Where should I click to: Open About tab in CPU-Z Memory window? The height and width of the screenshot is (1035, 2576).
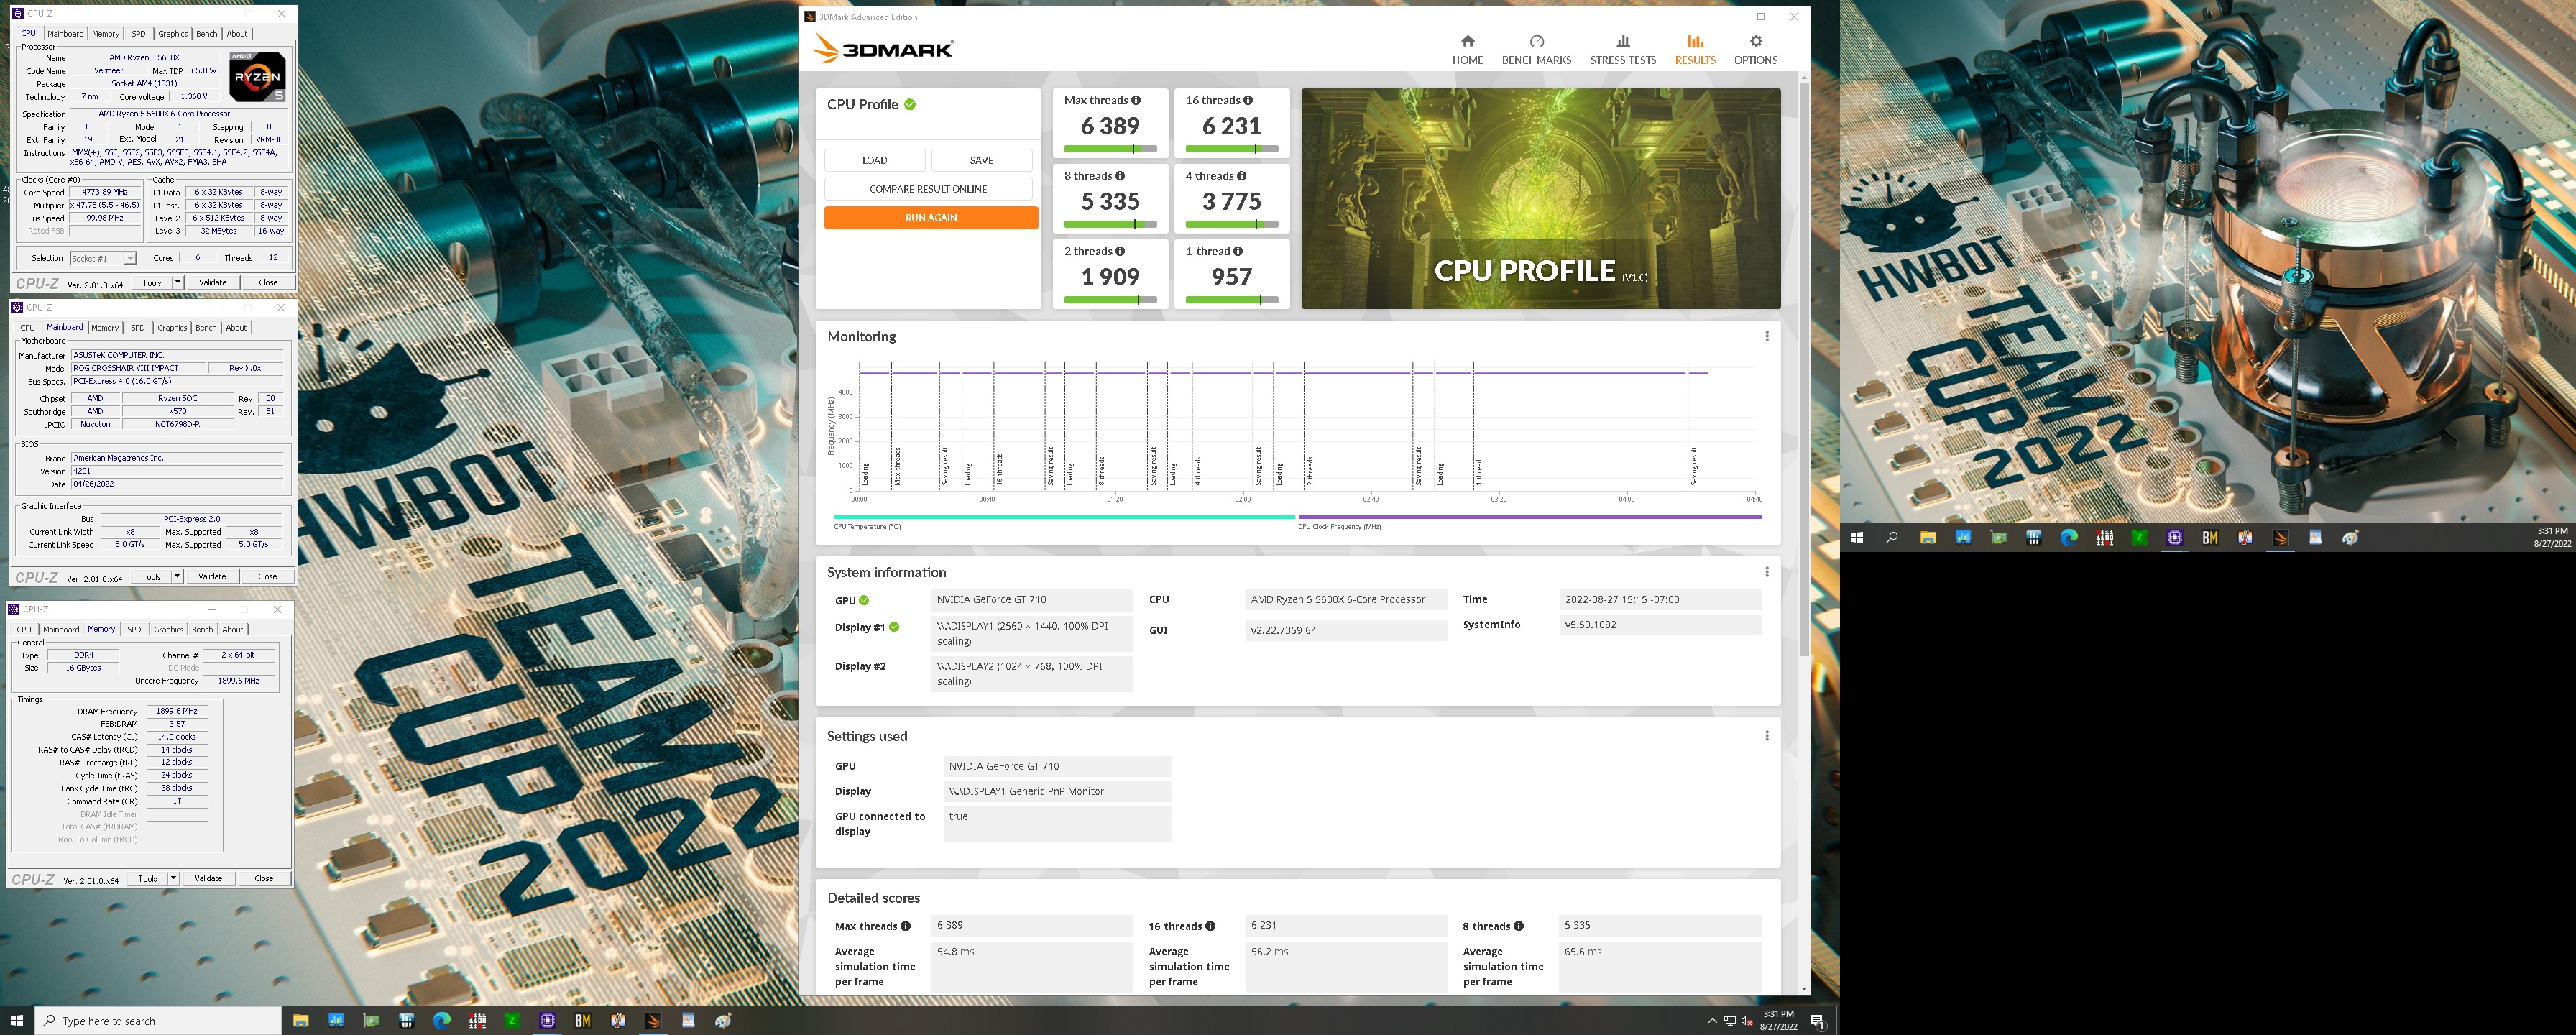[x=232, y=630]
